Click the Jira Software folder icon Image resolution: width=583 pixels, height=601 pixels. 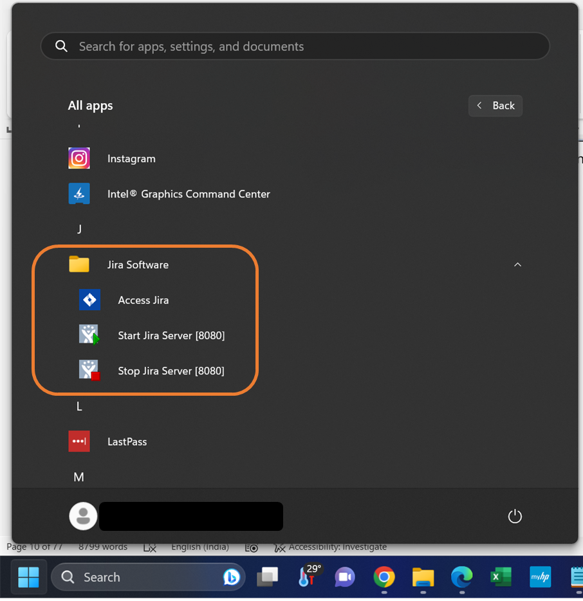79,264
